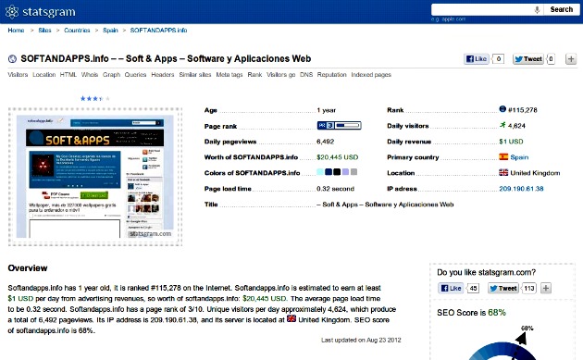Image resolution: width=583 pixels, height=360 pixels.
Task: Click the Tweet button near title
Action: tap(528, 58)
